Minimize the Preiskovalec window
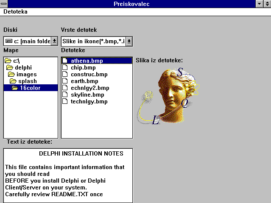271x203 pixels. coord(260,4)
